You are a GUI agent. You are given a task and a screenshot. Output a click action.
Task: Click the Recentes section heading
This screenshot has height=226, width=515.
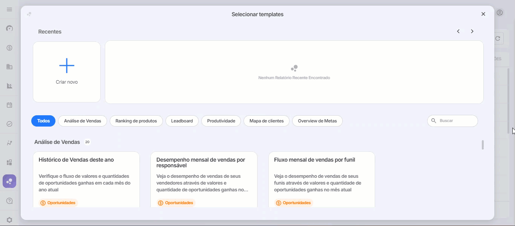click(x=50, y=32)
